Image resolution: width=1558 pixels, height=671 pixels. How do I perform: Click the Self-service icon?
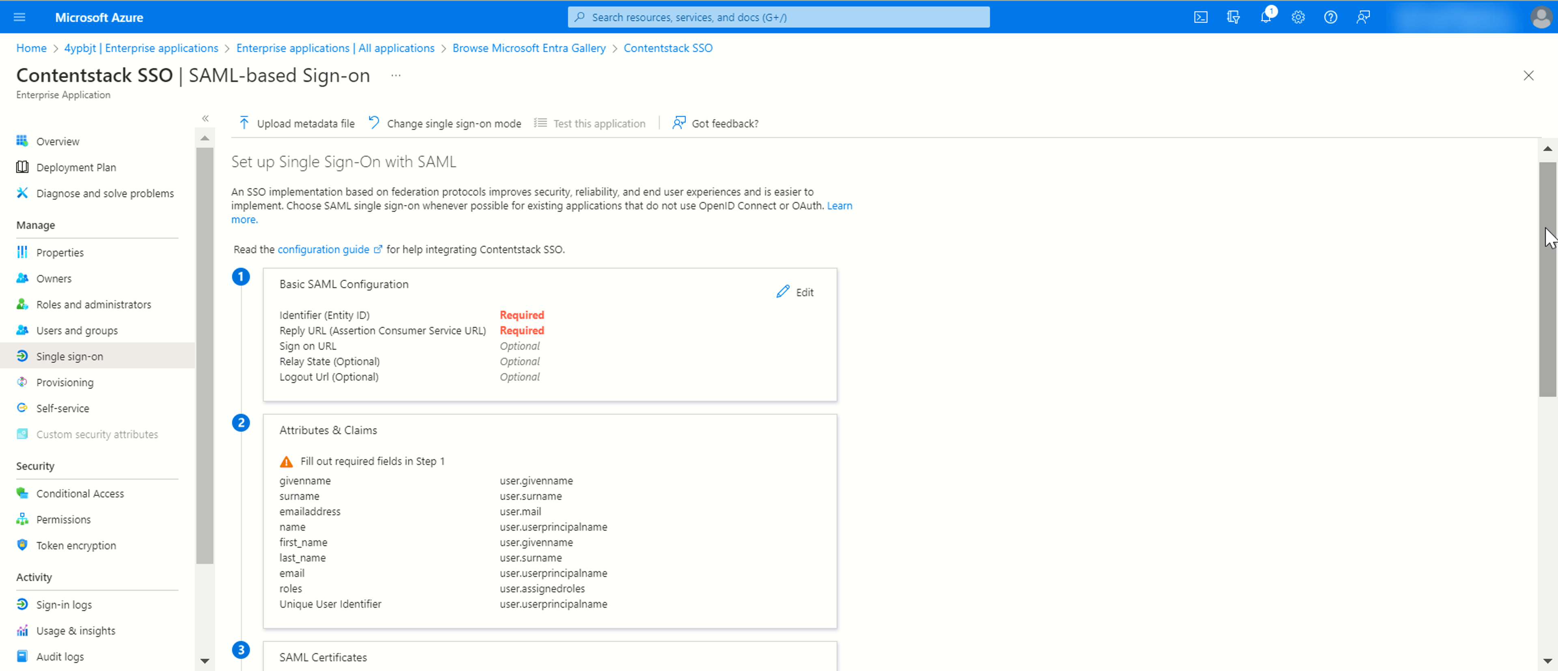[22, 408]
